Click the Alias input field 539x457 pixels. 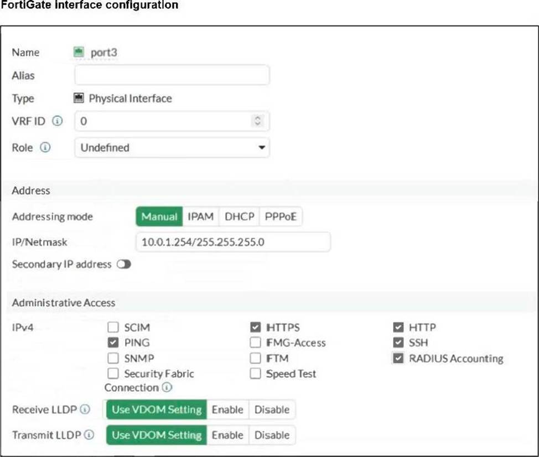pyautogui.click(x=172, y=75)
